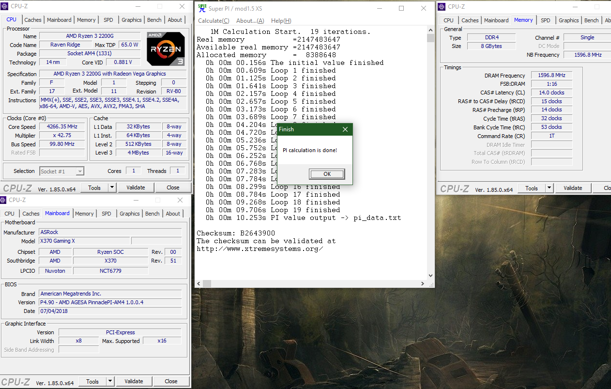Click Validate in the Mainboard window
The height and width of the screenshot is (389, 611).
click(134, 381)
